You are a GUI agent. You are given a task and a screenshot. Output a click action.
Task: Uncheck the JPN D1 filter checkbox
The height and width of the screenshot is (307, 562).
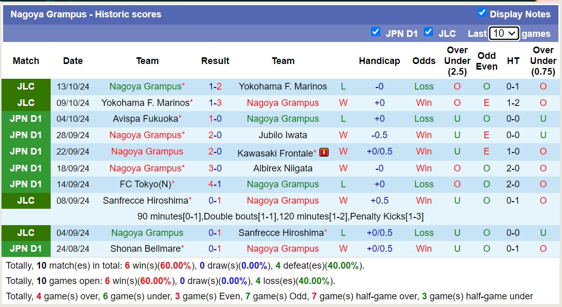tap(376, 32)
